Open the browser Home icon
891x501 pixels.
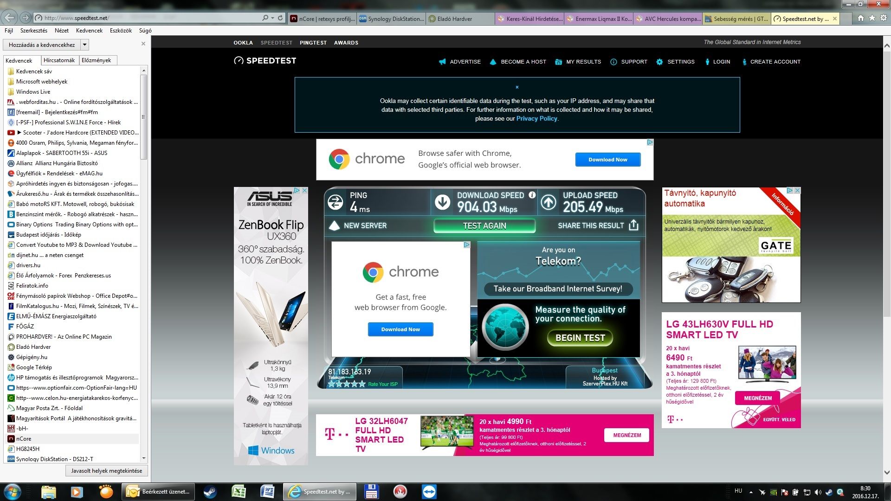click(860, 18)
